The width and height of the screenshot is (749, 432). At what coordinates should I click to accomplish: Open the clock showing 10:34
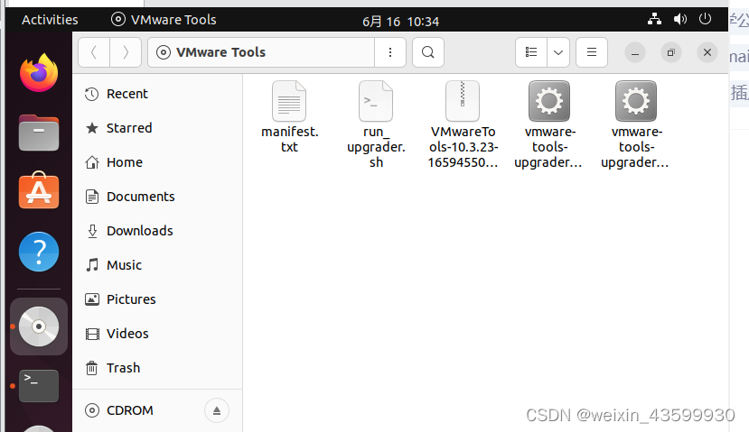400,22
